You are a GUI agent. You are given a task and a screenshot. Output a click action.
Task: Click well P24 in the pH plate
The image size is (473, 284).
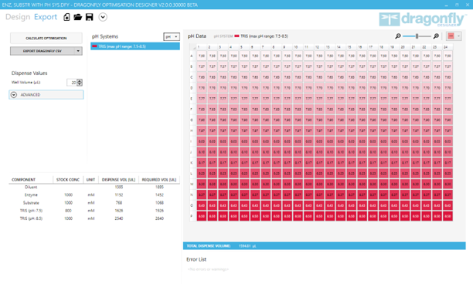(447, 216)
